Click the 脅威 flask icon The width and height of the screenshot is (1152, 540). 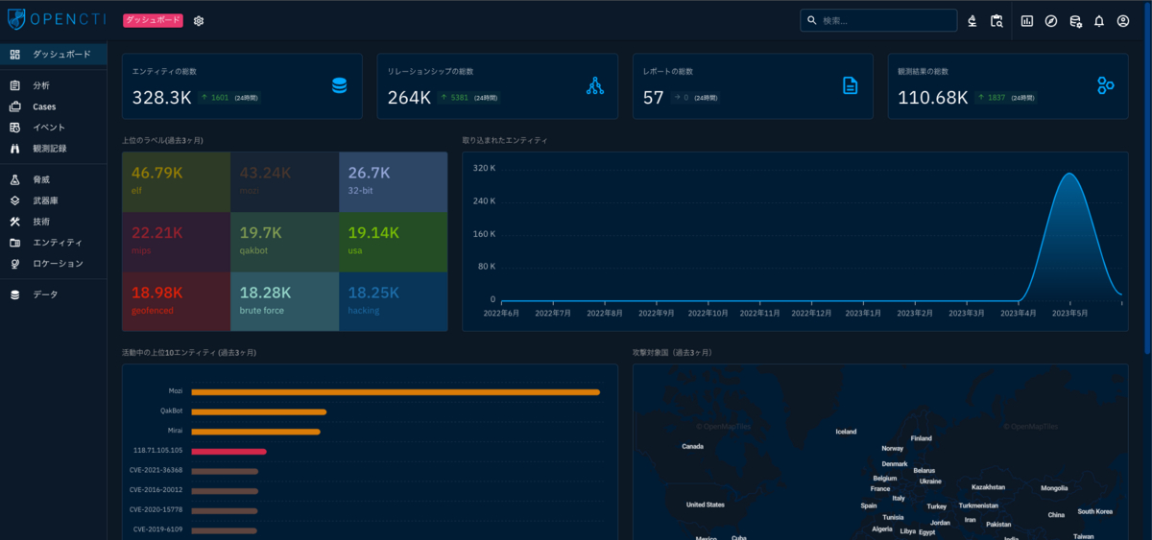[x=14, y=179]
